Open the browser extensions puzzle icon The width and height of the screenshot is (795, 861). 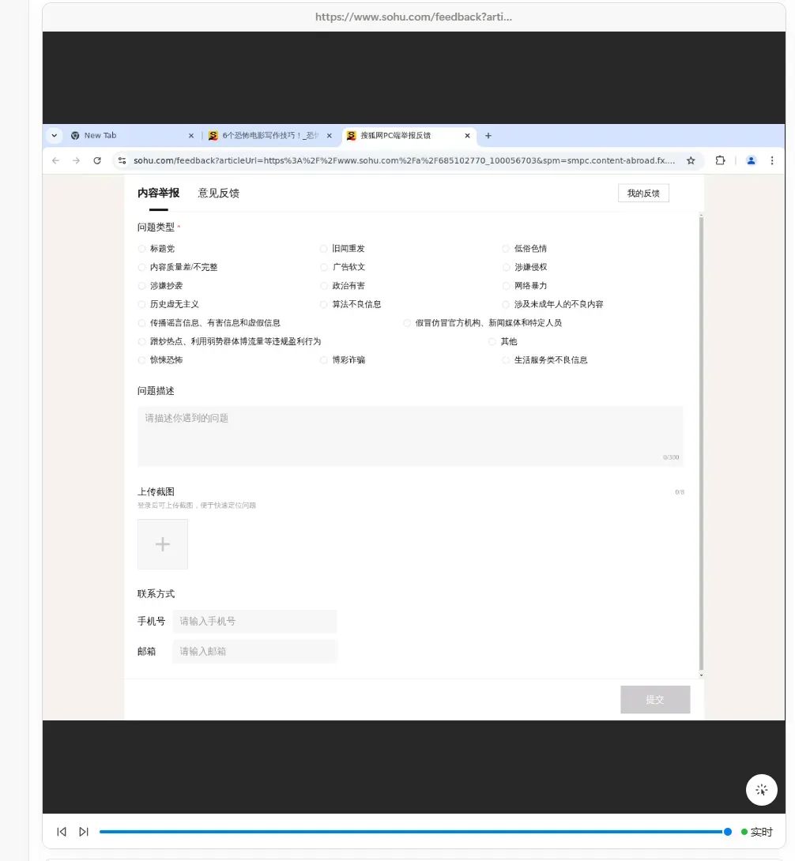[720, 160]
